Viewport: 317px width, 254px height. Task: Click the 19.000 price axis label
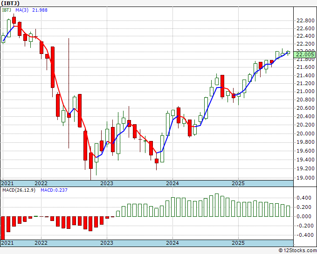pyautogui.click(x=305, y=178)
